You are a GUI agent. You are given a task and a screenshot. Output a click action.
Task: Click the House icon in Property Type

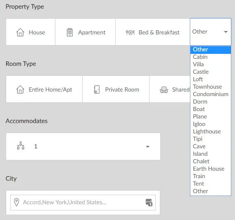20,32
